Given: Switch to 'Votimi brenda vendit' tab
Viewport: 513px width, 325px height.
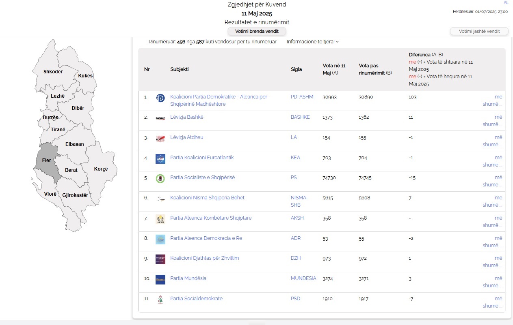Looking at the screenshot, I should [x=257, y=31].
